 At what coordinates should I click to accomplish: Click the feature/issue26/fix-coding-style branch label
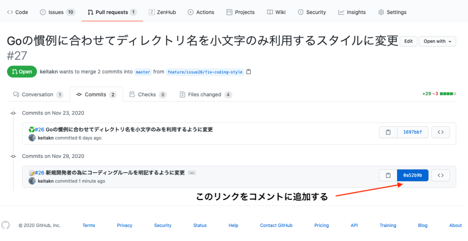(x=205, y=72)
